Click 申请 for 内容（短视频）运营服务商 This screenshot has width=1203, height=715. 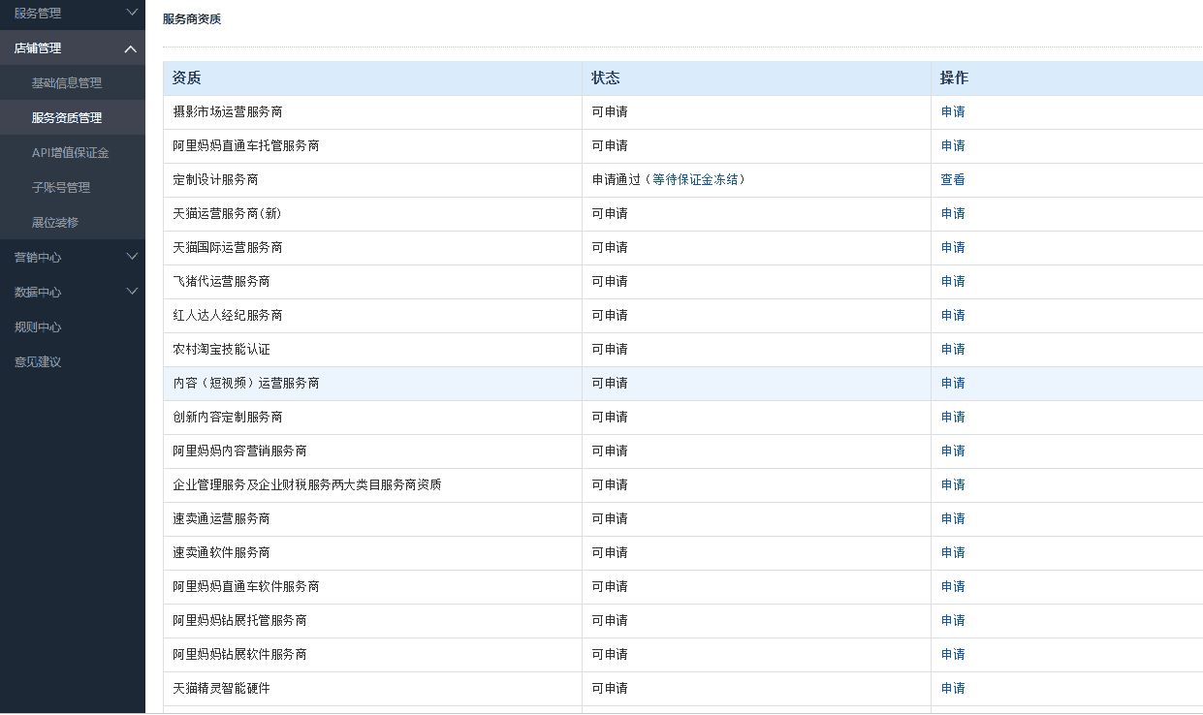point(953,384)
